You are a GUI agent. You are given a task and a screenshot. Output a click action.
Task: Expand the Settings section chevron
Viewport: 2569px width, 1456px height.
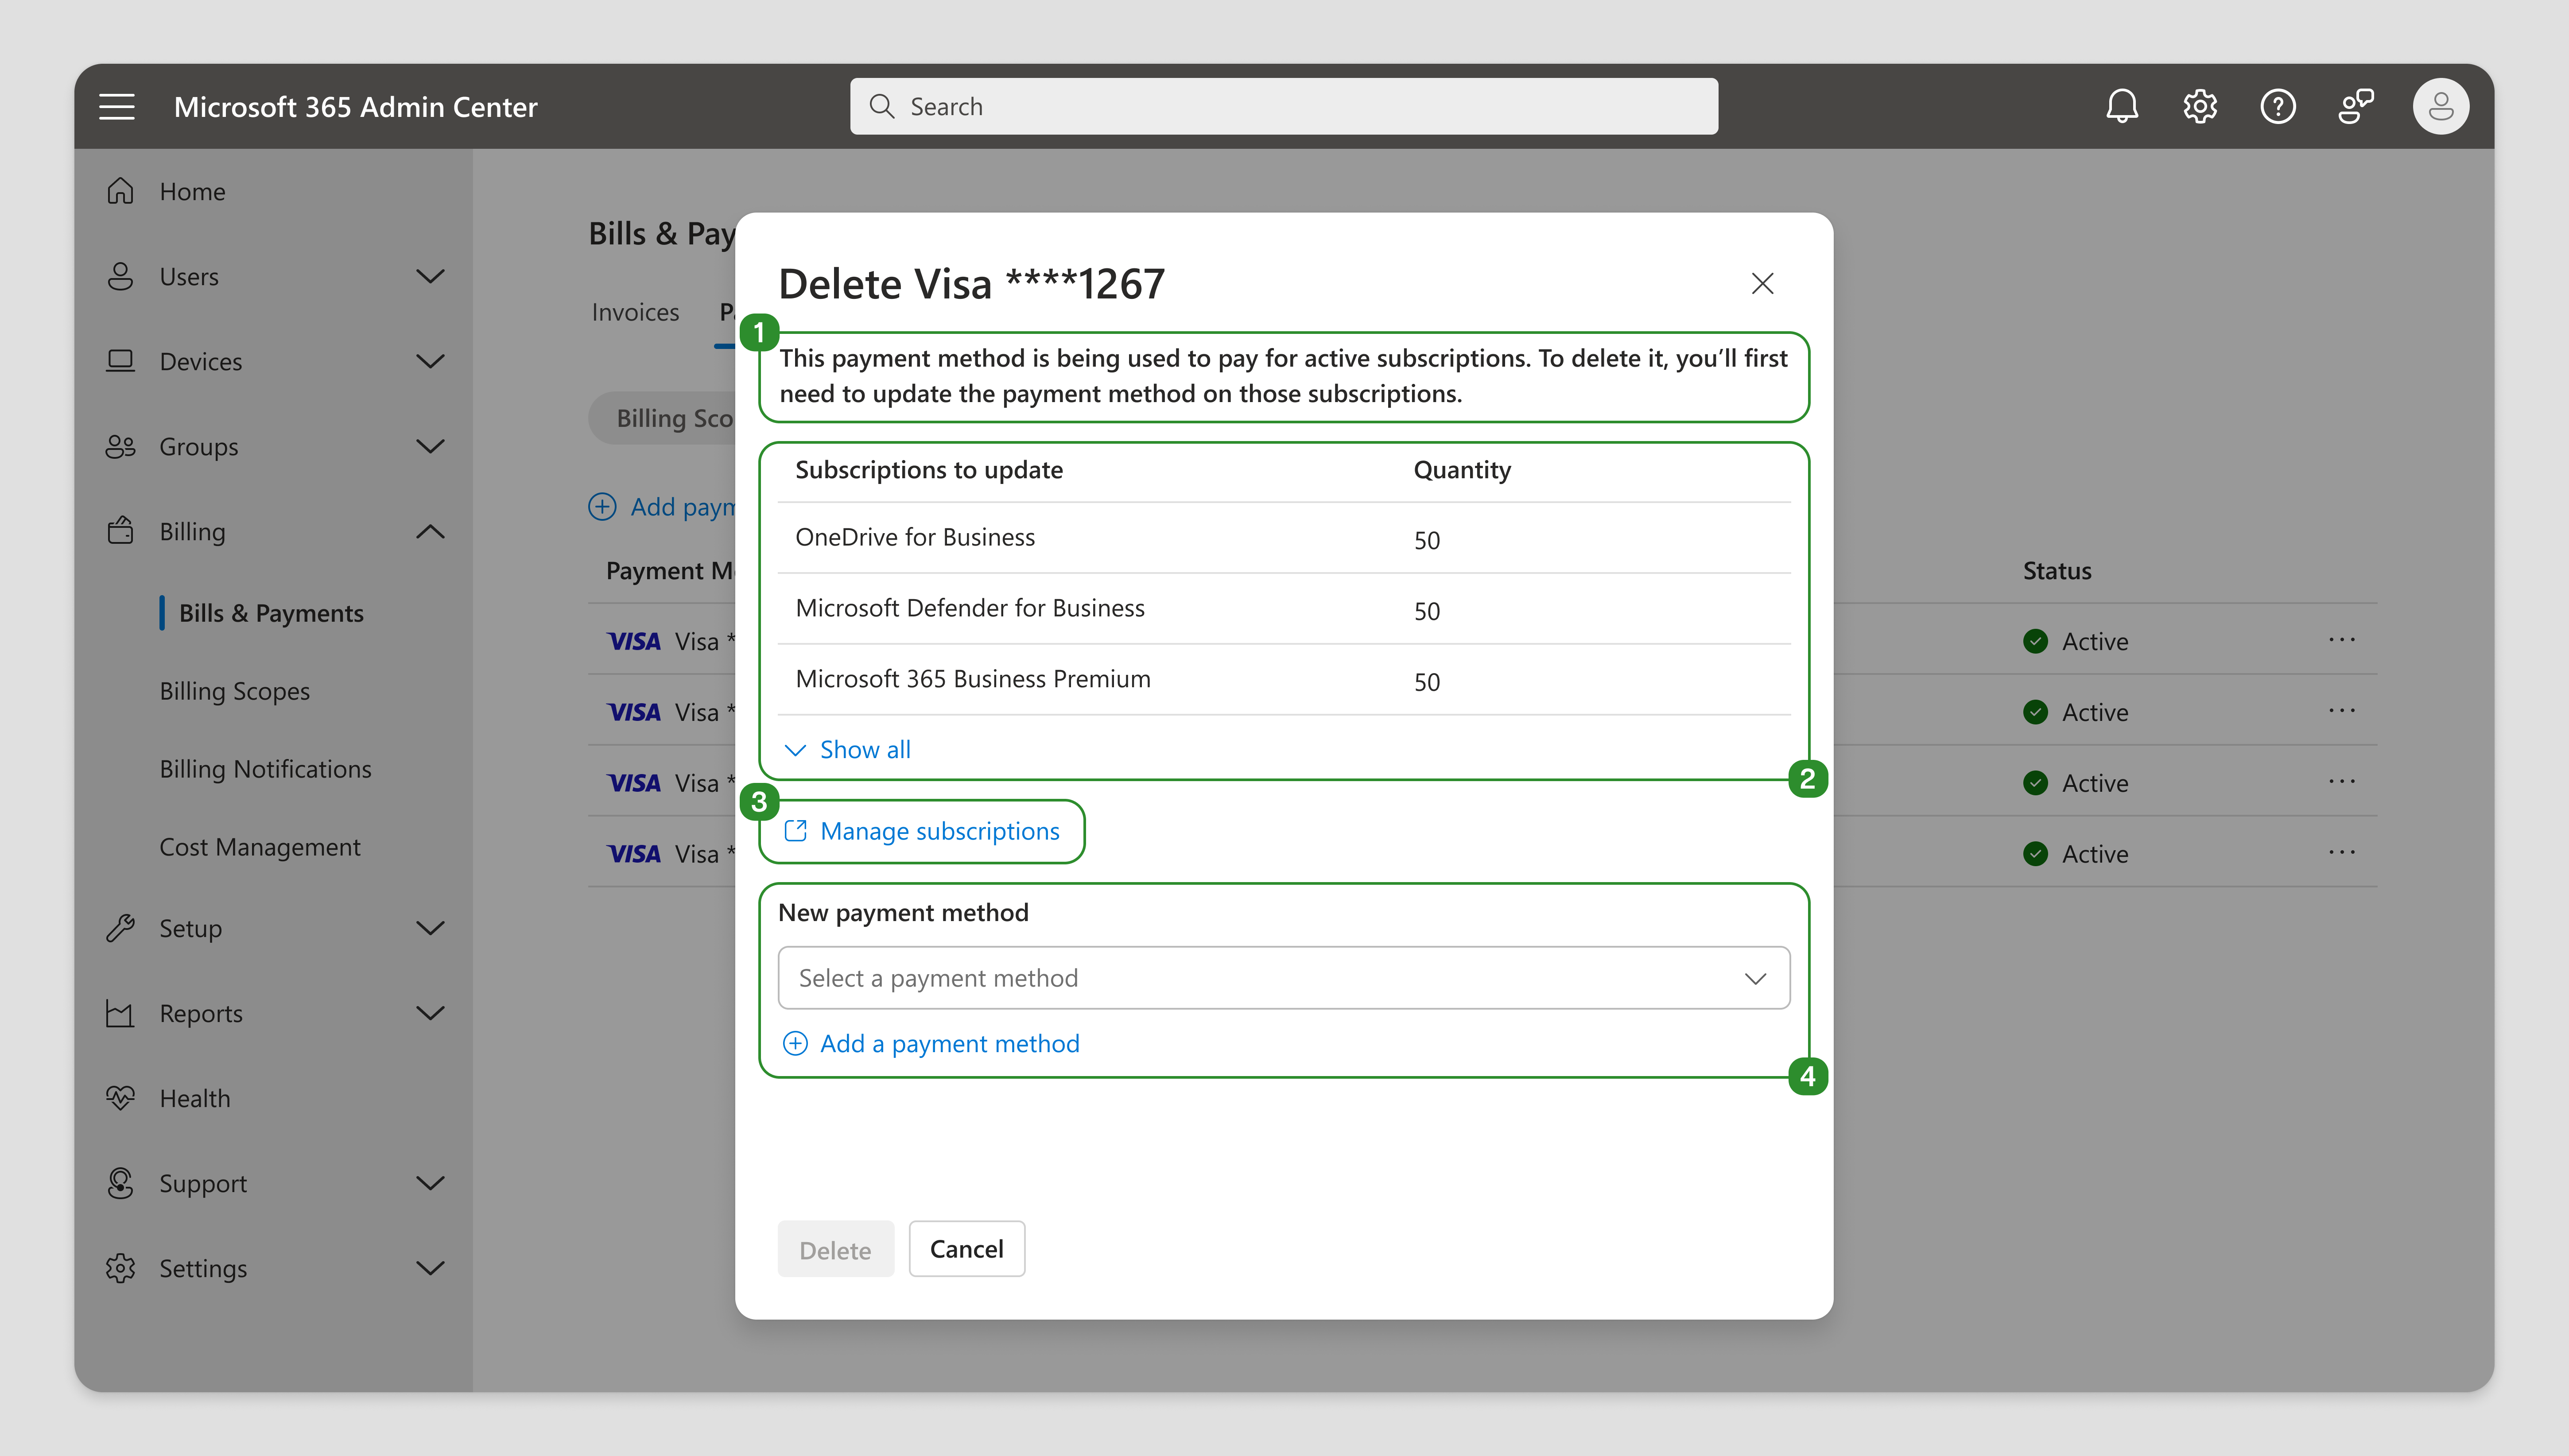[x=430, y=1268]
